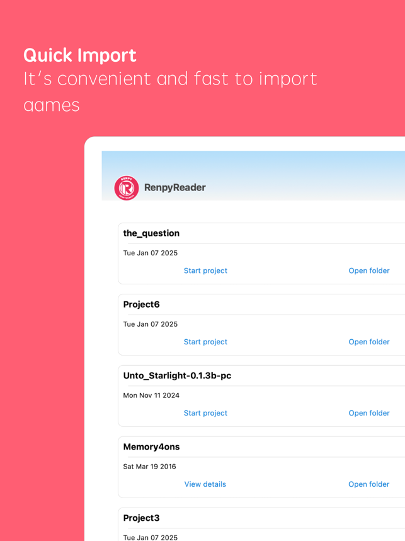Open folder for Project6
This screenshot has height=541, width=405.
369,342
